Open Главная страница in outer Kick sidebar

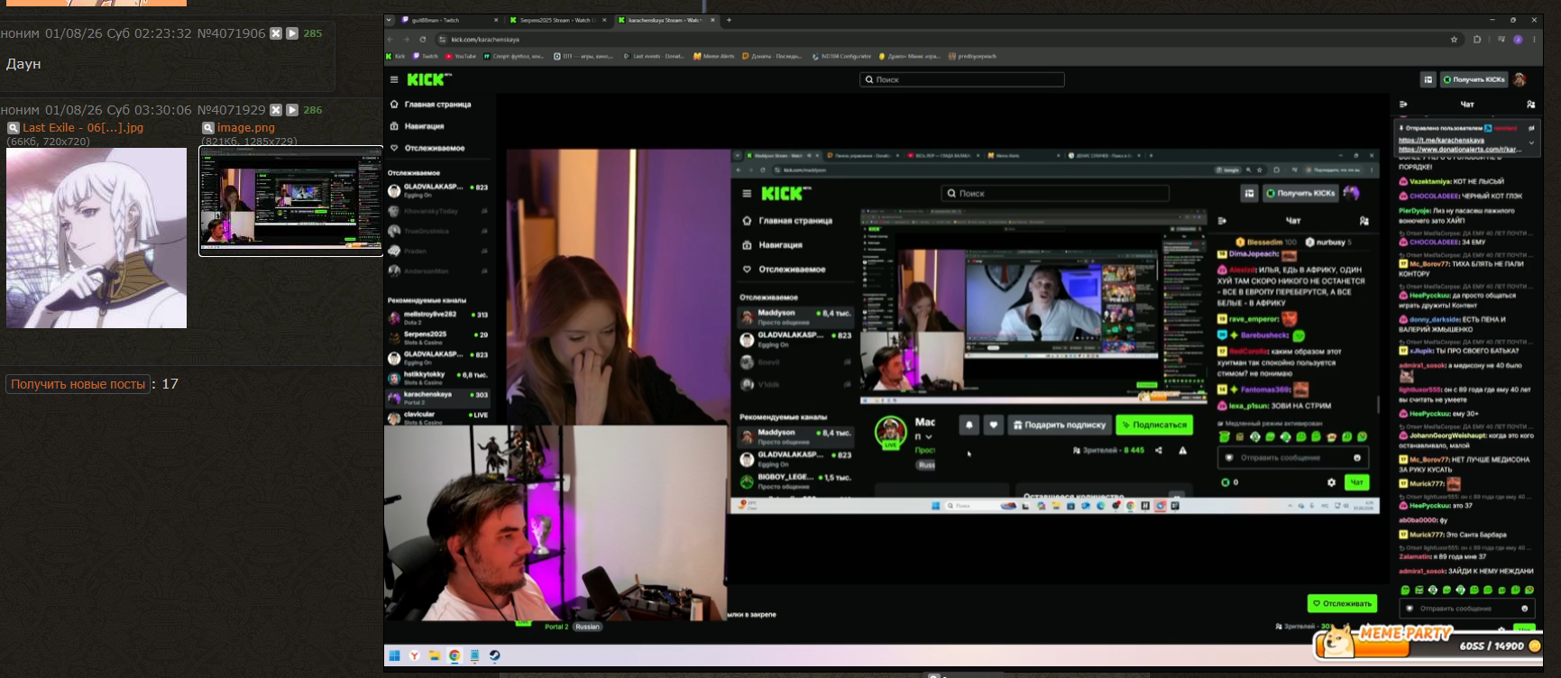pos(431,105)
